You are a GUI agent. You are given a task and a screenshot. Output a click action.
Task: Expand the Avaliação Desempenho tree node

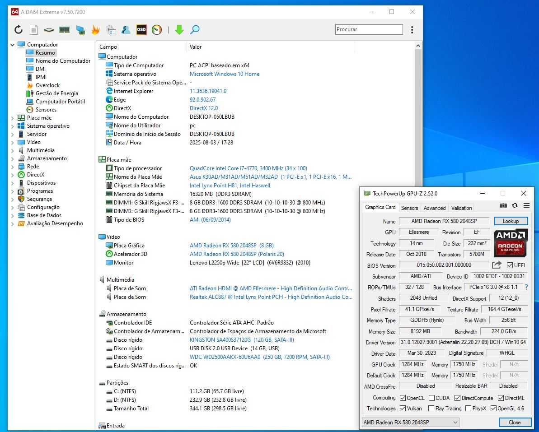[x=13, y=223]
